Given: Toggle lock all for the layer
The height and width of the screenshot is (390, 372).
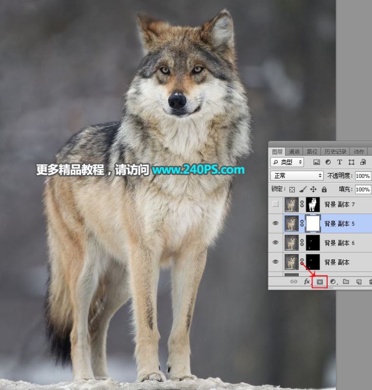Looking at the screenshot, I should (x=324, y=189).
